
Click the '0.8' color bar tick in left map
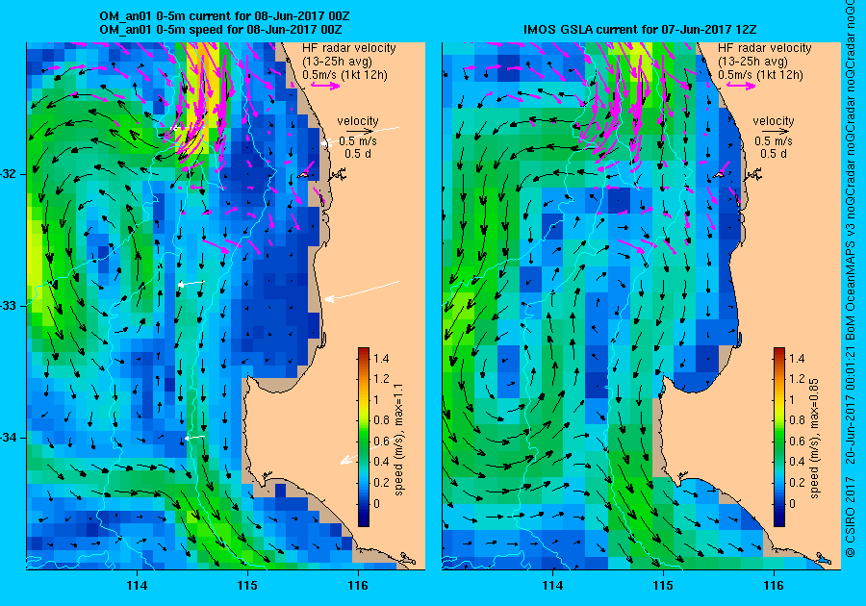tap(381, 420)
